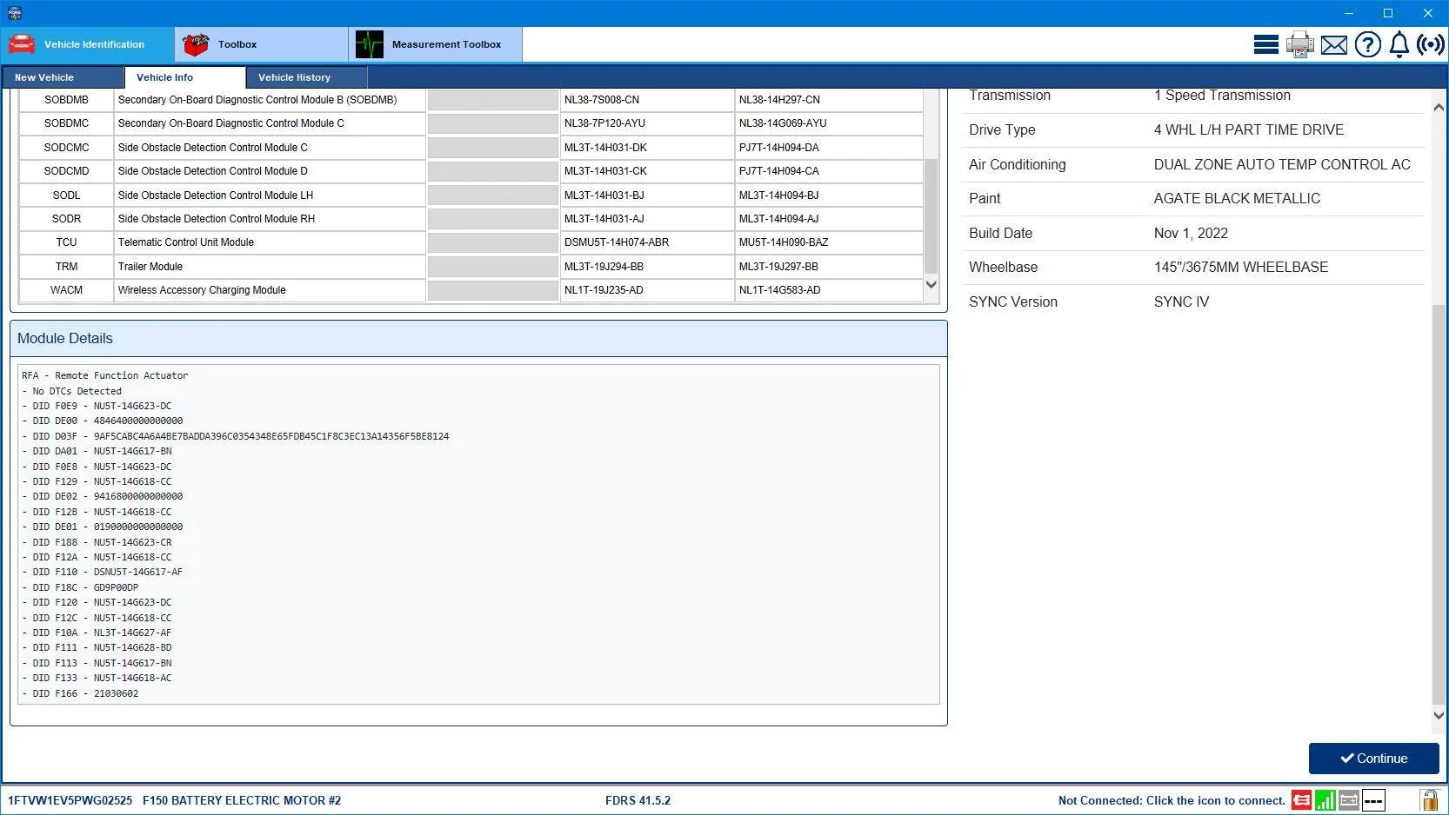Click the Help question mark icon
1449x815 pixels.
(1367, 44)
